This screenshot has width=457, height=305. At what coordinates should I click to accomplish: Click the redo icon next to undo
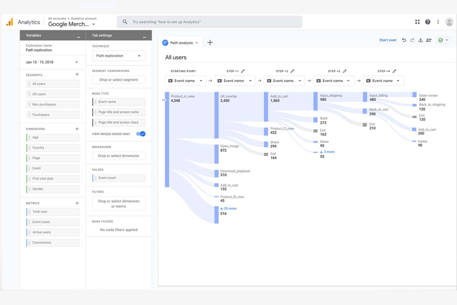coord(412,40)
